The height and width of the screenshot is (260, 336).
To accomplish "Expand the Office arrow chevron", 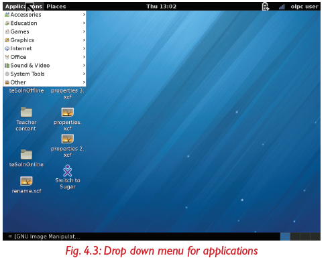I will click(84, 57).
